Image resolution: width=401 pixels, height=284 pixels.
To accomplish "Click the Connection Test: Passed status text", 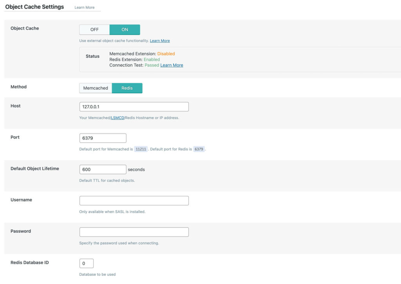I will click(x=134, y=65).
